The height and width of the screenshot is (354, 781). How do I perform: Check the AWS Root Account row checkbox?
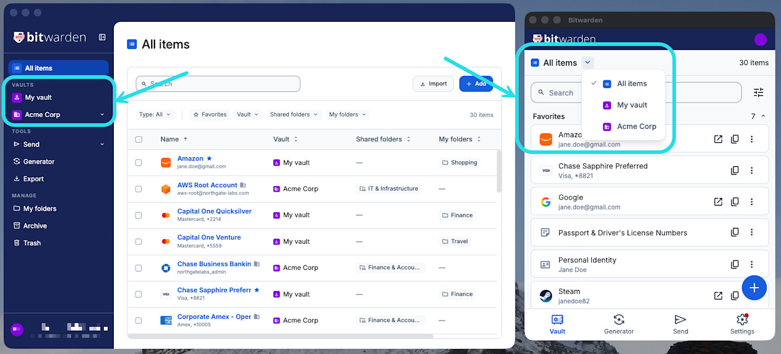138,189
